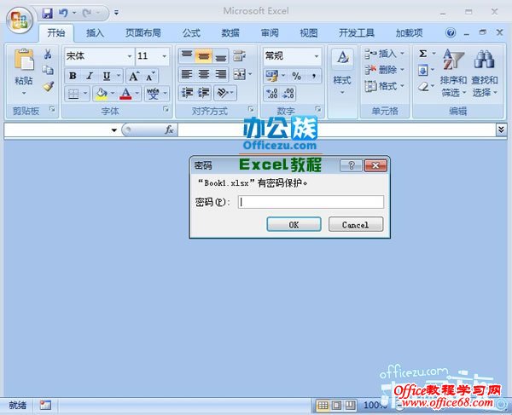Click Merge and Center icon
Screen dimensions: 512x415
[240, 75]
